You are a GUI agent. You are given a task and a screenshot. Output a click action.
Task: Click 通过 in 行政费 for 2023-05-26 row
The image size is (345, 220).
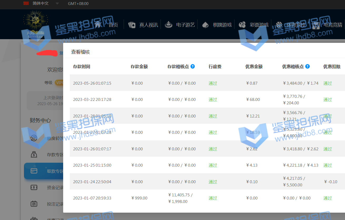(x=213, y=83)
